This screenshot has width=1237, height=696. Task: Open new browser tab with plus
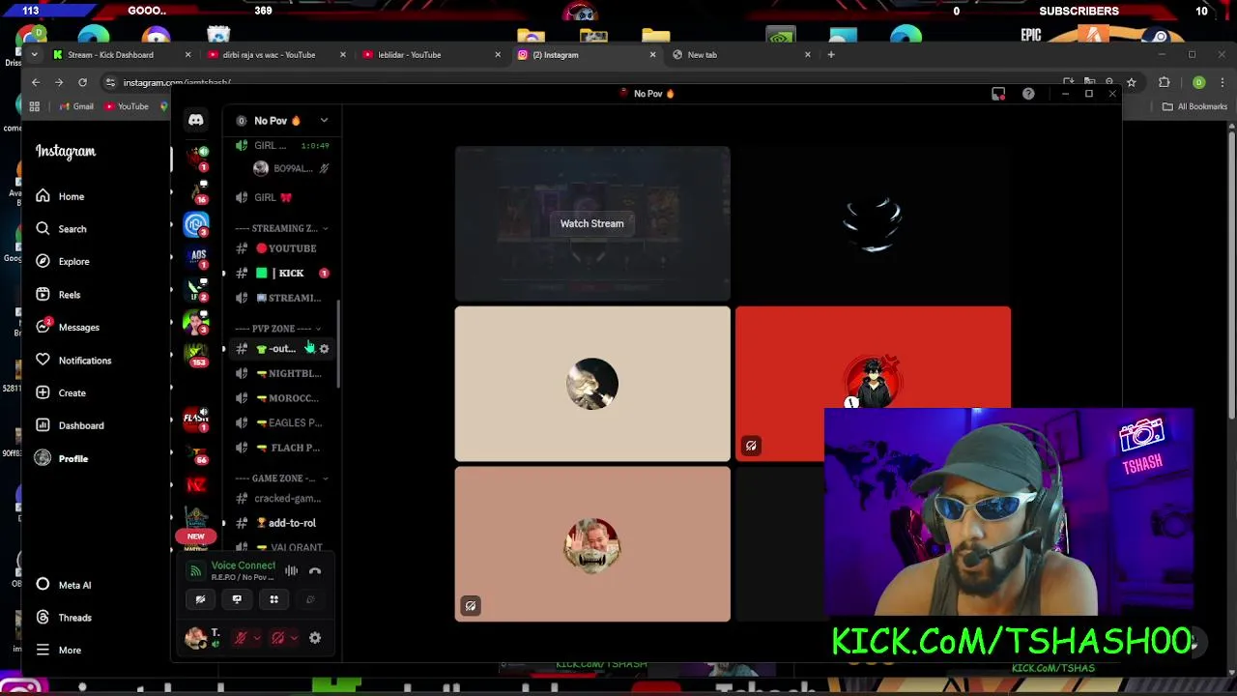[830, 55]
